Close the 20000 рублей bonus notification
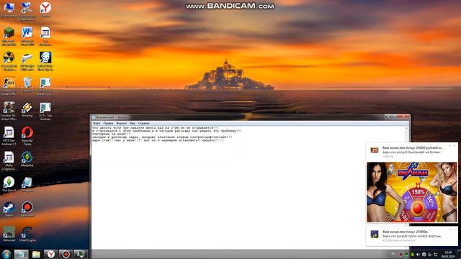 coord(455,145)
